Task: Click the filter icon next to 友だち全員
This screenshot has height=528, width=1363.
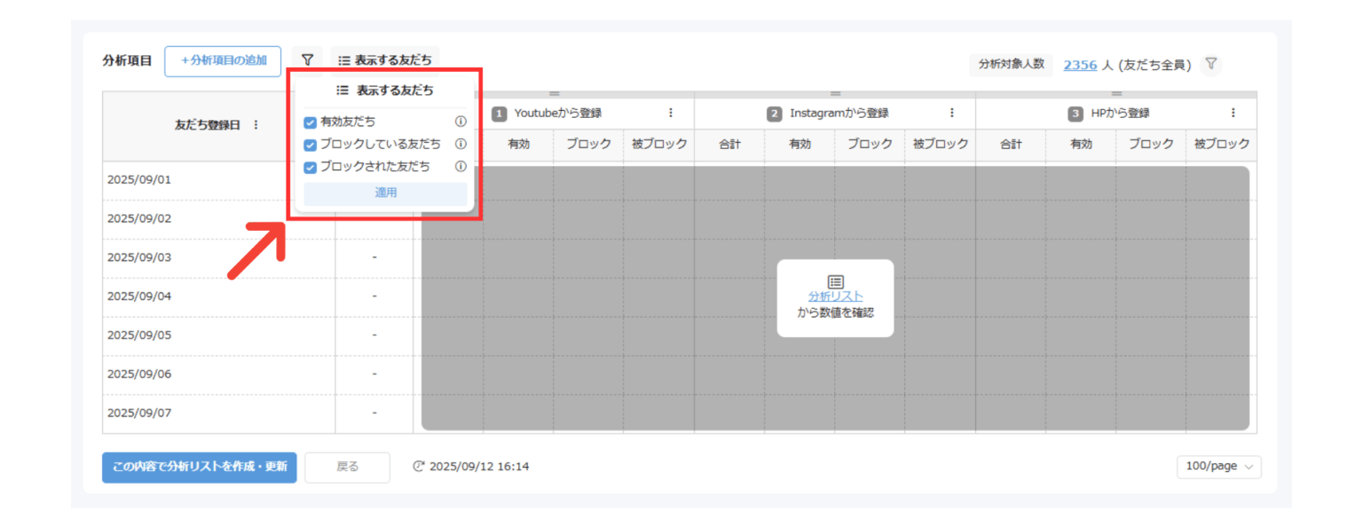Action: tap(1211, 65)
